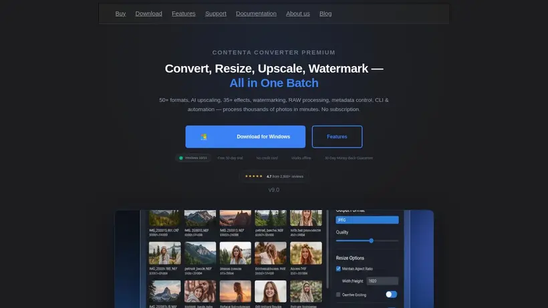Click the '30-Day Money-Back Guarantee' text

349,158
